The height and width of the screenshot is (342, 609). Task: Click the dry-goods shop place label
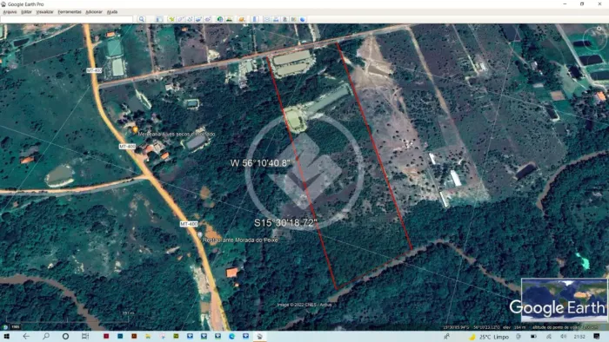click(x=177, y=134)
